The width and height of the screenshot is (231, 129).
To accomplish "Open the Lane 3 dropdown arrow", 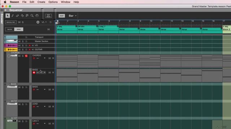I will (45, 124).
